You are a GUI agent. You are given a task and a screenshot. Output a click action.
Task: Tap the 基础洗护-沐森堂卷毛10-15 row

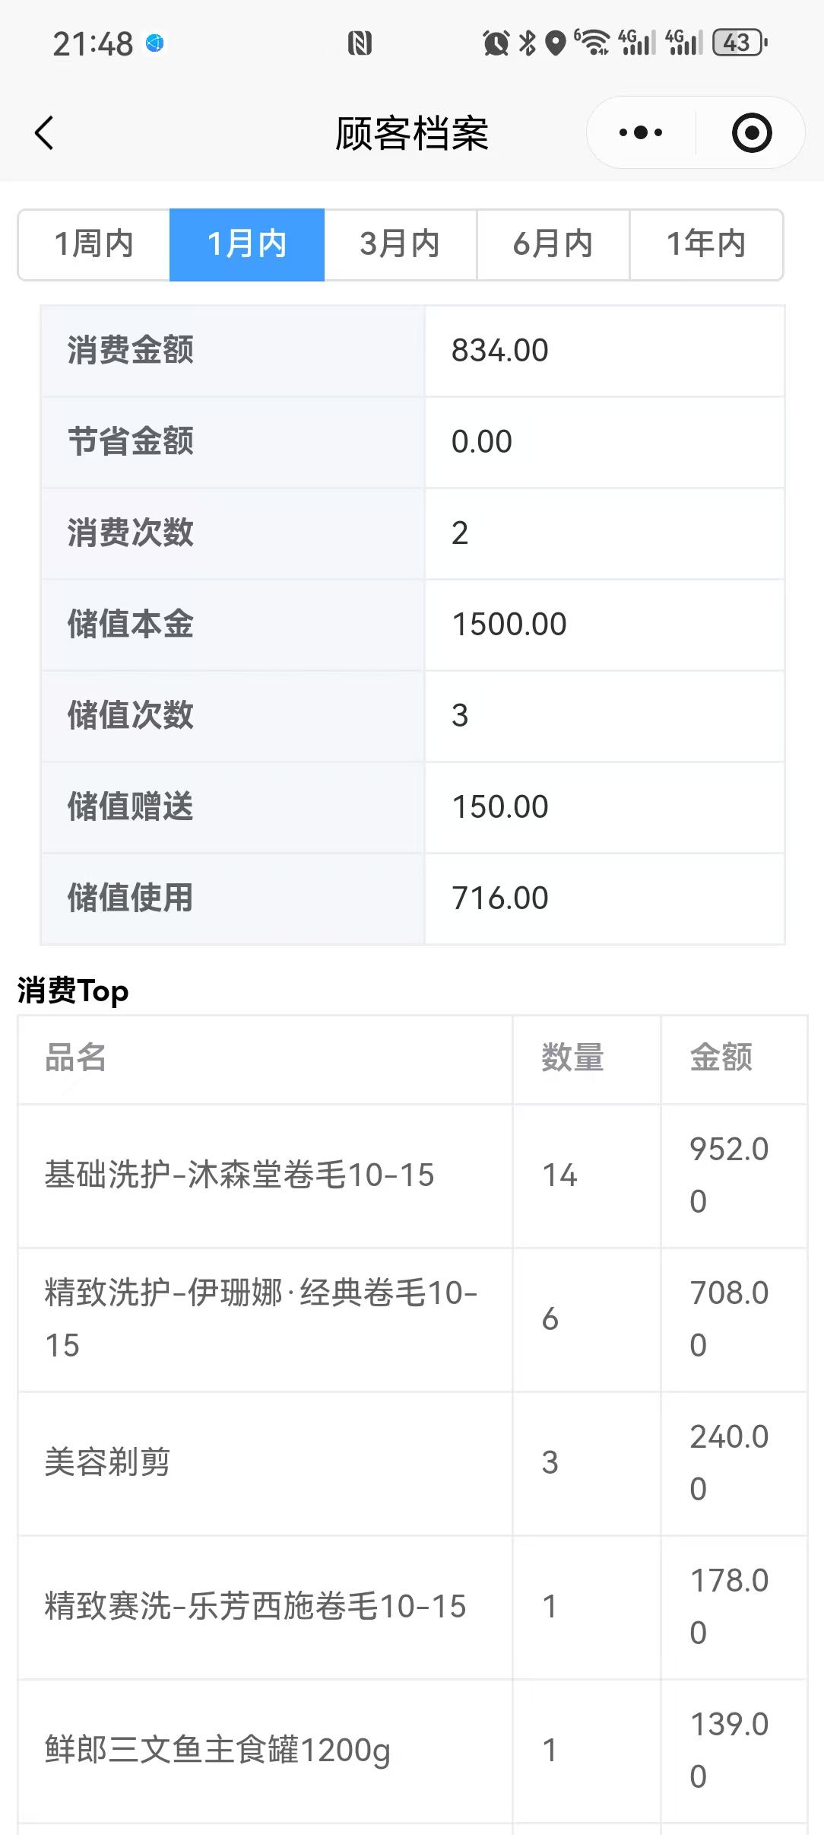click(239, 1175)
